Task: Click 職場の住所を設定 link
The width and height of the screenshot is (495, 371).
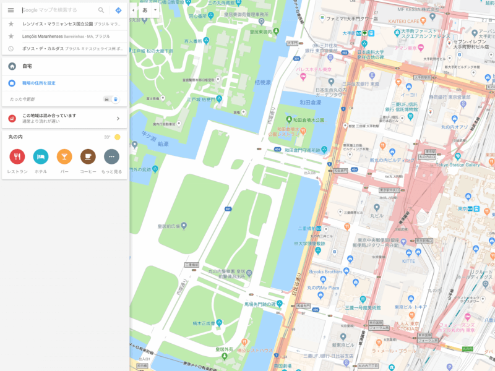Action: (x=39, y=83)
